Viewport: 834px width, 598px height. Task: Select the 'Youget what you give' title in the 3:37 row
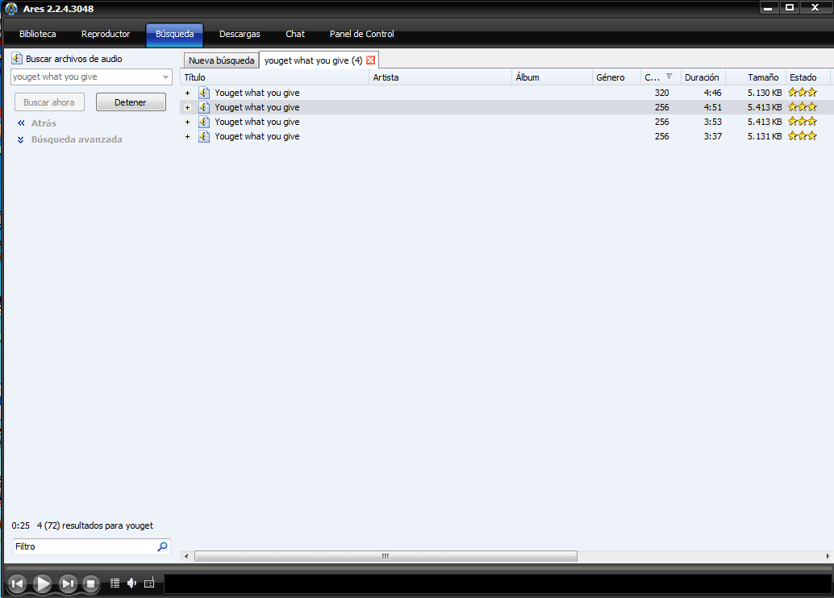(x=257, y=136)
